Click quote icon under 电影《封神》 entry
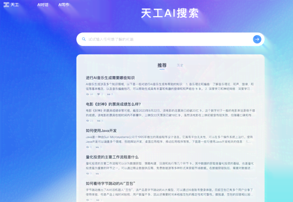 (x=98, y=120)
